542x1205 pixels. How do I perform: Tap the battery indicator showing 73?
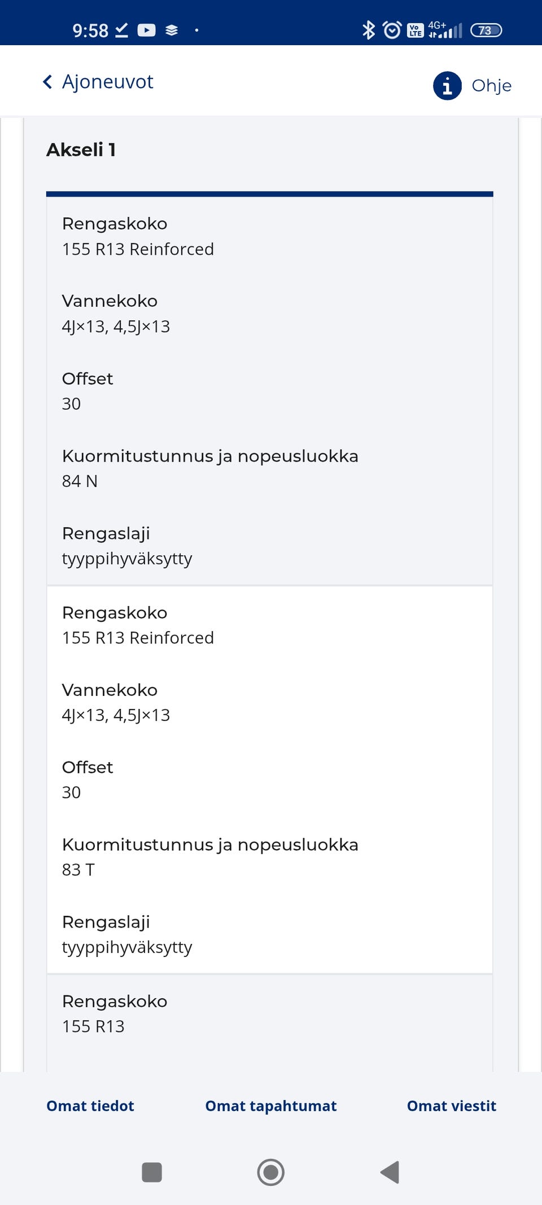(x=487, y=29)
